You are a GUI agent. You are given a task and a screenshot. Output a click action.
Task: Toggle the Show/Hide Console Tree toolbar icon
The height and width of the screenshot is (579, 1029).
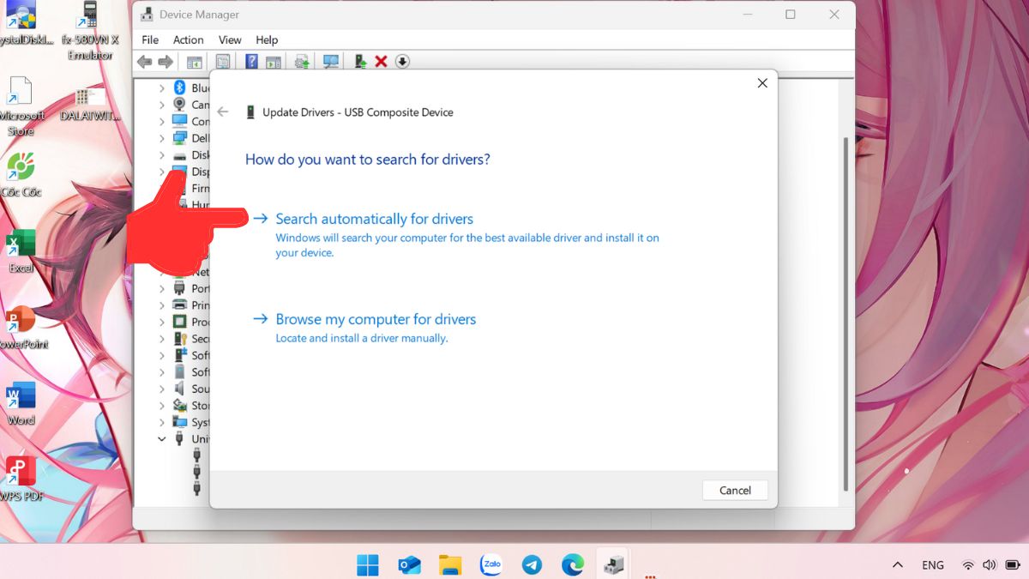[195, 62]
